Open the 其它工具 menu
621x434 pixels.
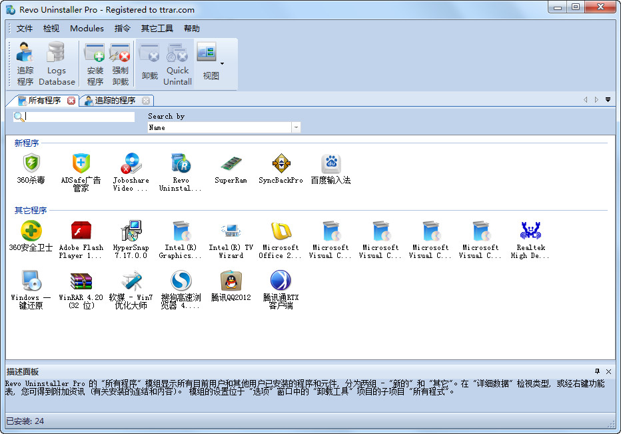157,29
